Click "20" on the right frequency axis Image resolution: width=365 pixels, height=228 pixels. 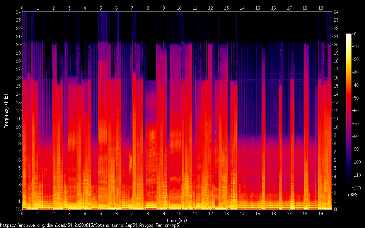coord(336,45)
